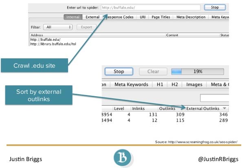Open the Filter dropdown set to All

(x=58, y=27)
